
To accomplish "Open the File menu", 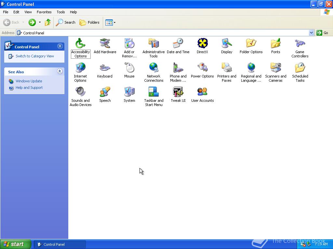I will tap(6, 12).
